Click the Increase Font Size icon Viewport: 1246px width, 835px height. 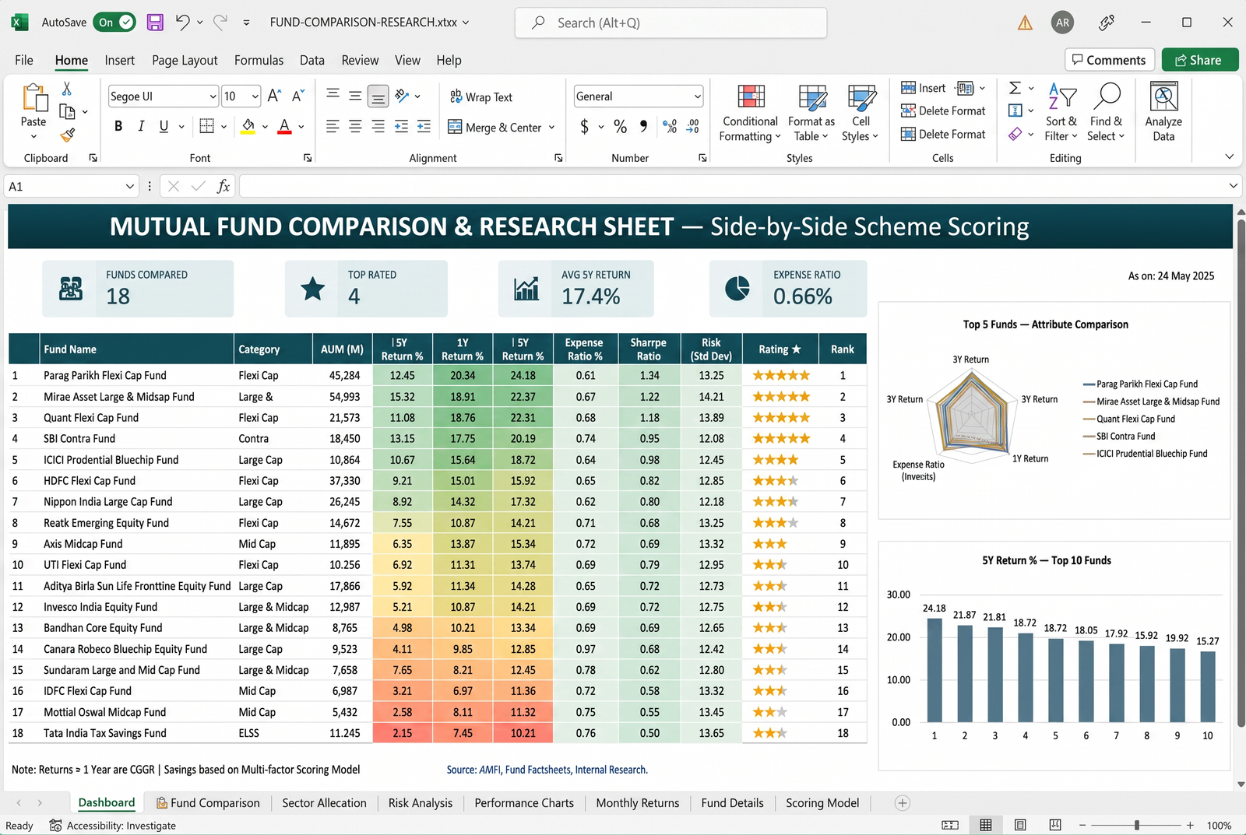pos(274,96)
